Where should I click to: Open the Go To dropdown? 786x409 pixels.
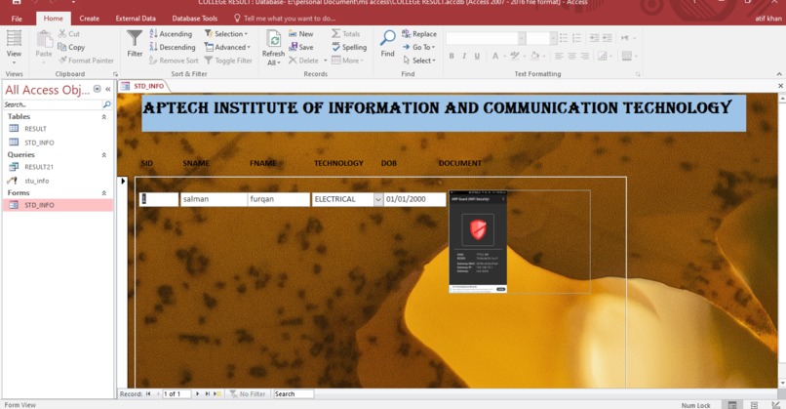(419, 47)
